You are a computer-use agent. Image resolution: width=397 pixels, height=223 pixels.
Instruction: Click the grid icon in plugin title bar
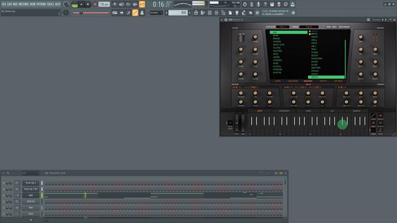point(368,19)
